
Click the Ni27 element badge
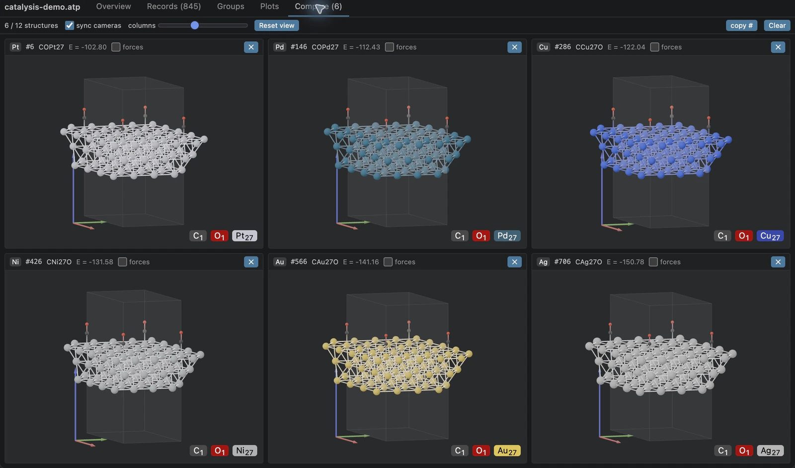point(244,451)
